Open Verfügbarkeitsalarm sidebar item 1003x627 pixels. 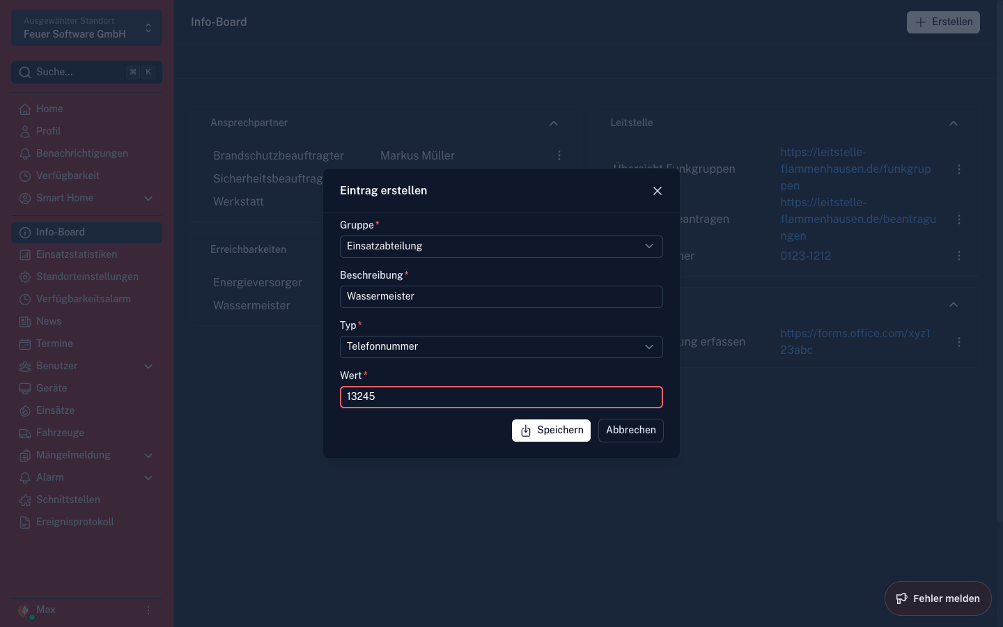(86, 299)
